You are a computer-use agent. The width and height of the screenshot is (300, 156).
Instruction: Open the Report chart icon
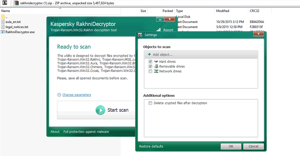tap(158, 30)
